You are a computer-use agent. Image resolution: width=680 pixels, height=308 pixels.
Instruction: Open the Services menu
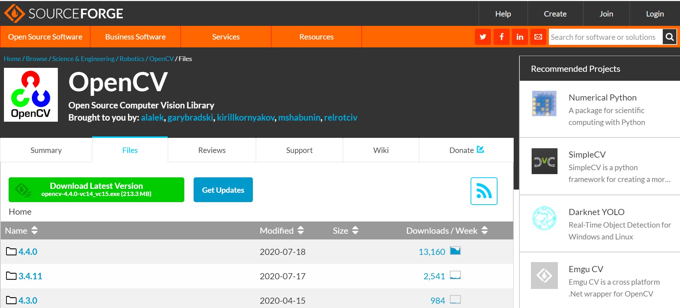tap(226, 37)
